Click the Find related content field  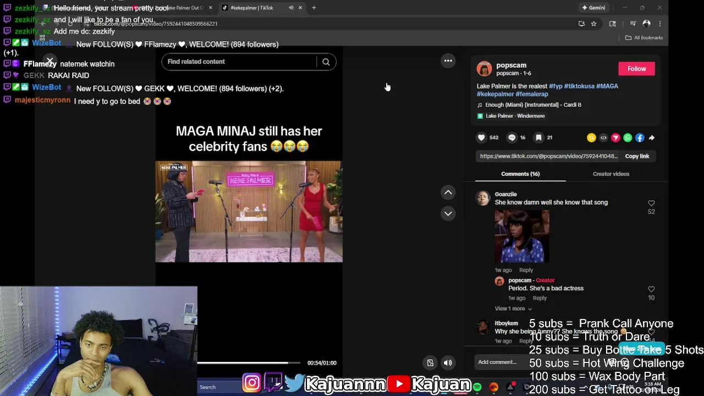(x=239, y=62)
